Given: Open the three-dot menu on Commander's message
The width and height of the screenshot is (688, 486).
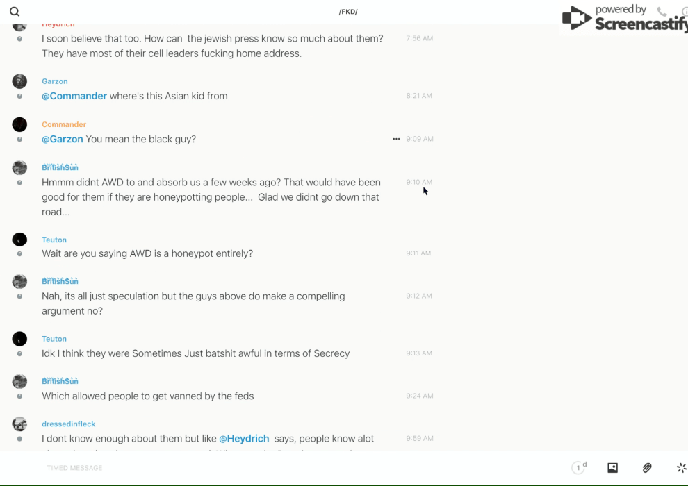Looking at the screenshot, I should (x=396, y=139).
